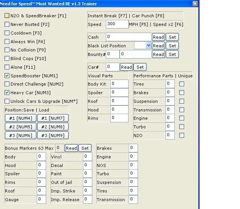Focus the Imp. Strike marker field
The image size is (240, 209).
click(x=87, y=191)
